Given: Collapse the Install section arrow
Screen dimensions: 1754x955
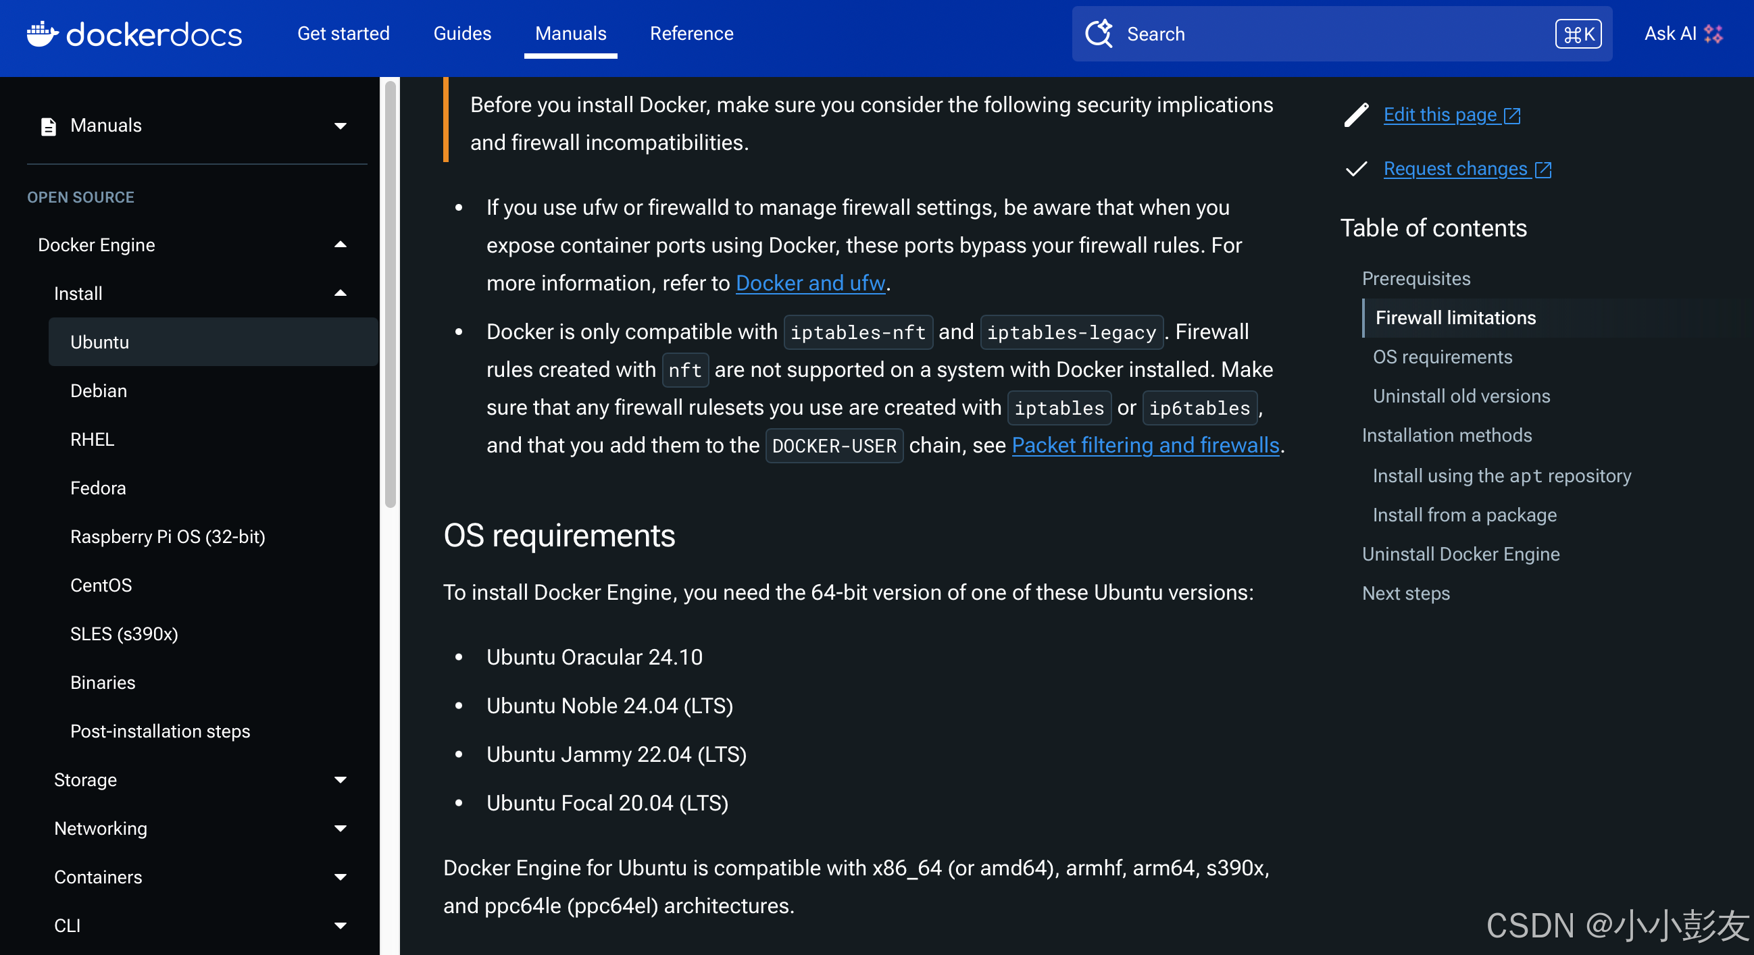Looking at the screenshot, I should [341, 293].
